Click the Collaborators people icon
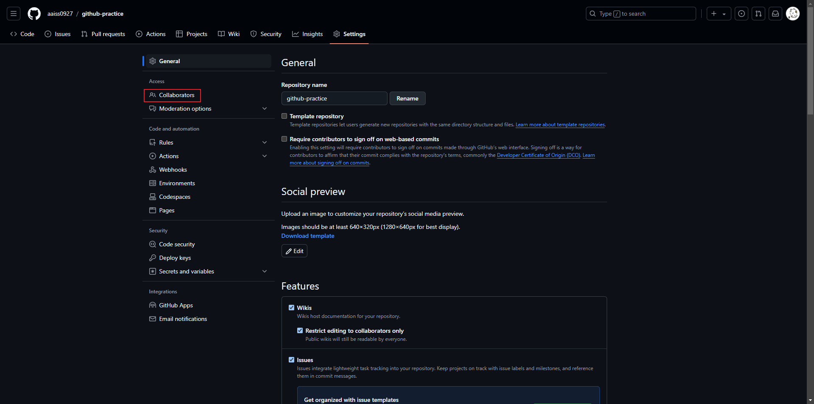The height and width of the screenshot is (404, 814). (153, 95)
